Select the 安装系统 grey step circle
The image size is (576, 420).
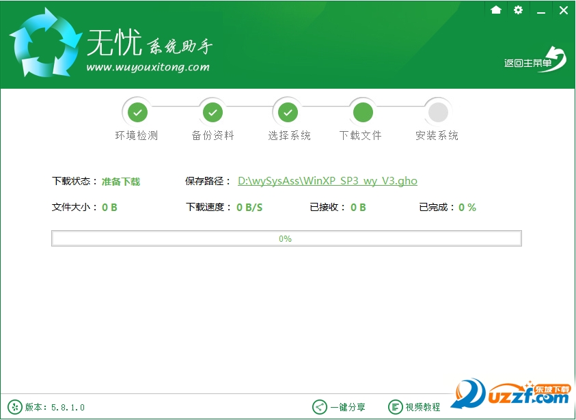coord(438,113)
